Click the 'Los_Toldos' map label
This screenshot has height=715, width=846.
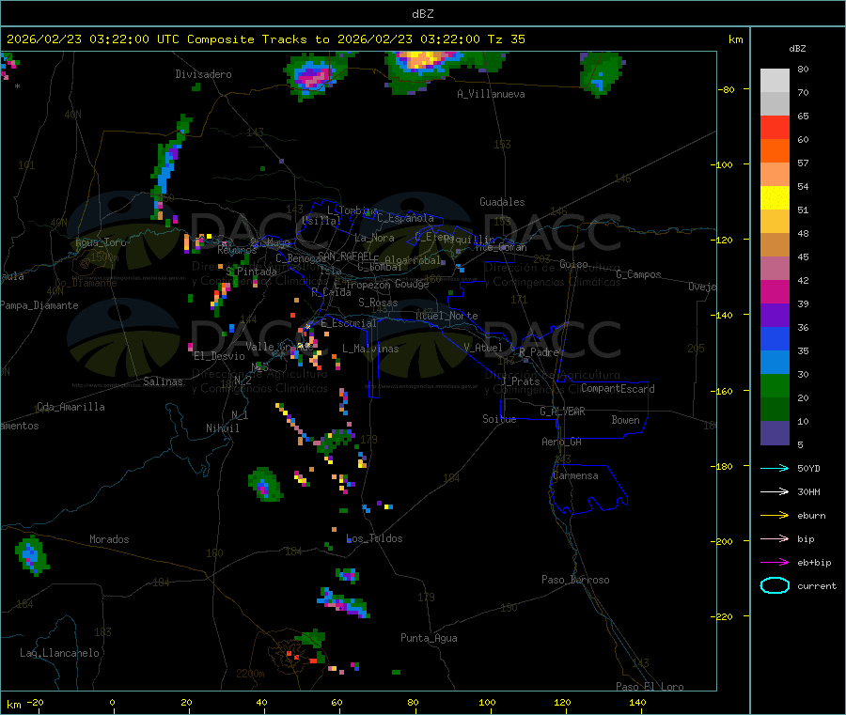[374, 538]
